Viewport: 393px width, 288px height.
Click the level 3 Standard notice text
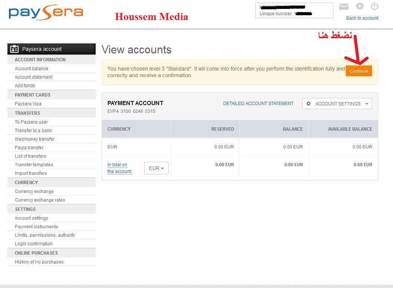pos(226,72)
